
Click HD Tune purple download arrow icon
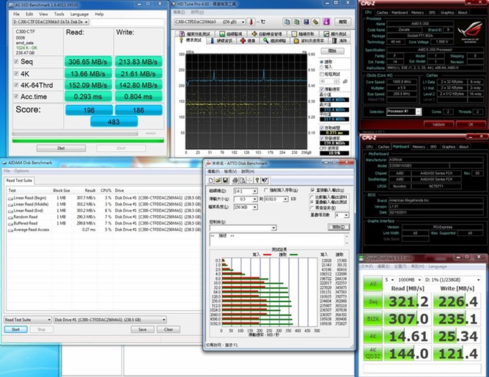point(326,22)
